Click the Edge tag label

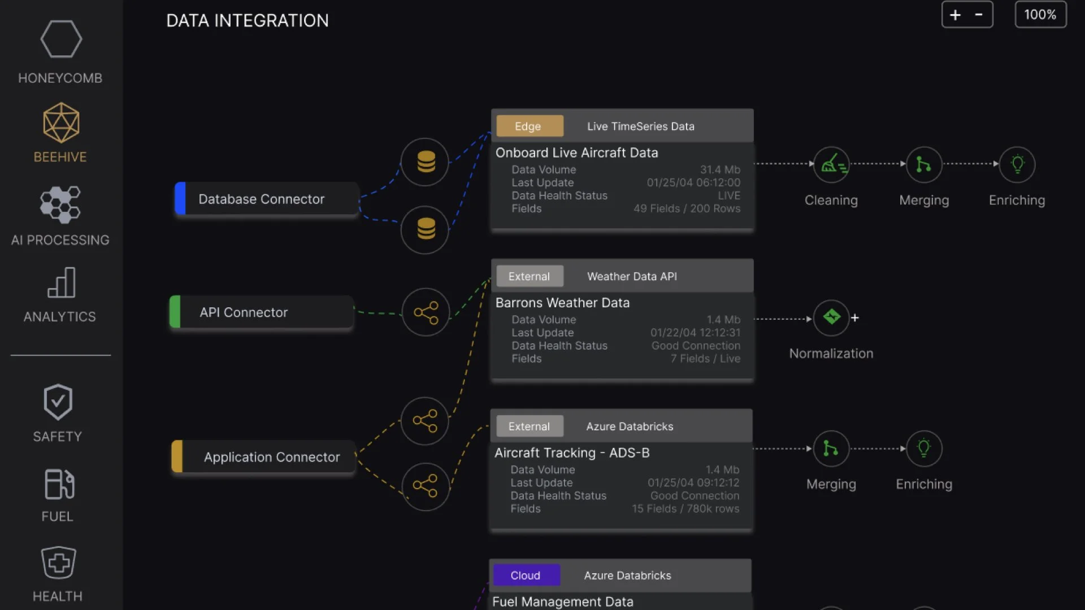tap(530, 126)
